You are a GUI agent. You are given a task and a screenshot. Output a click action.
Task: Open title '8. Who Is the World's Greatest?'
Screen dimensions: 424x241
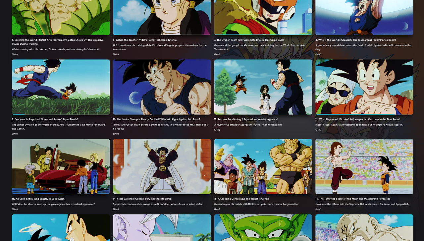tap(355, 40)
